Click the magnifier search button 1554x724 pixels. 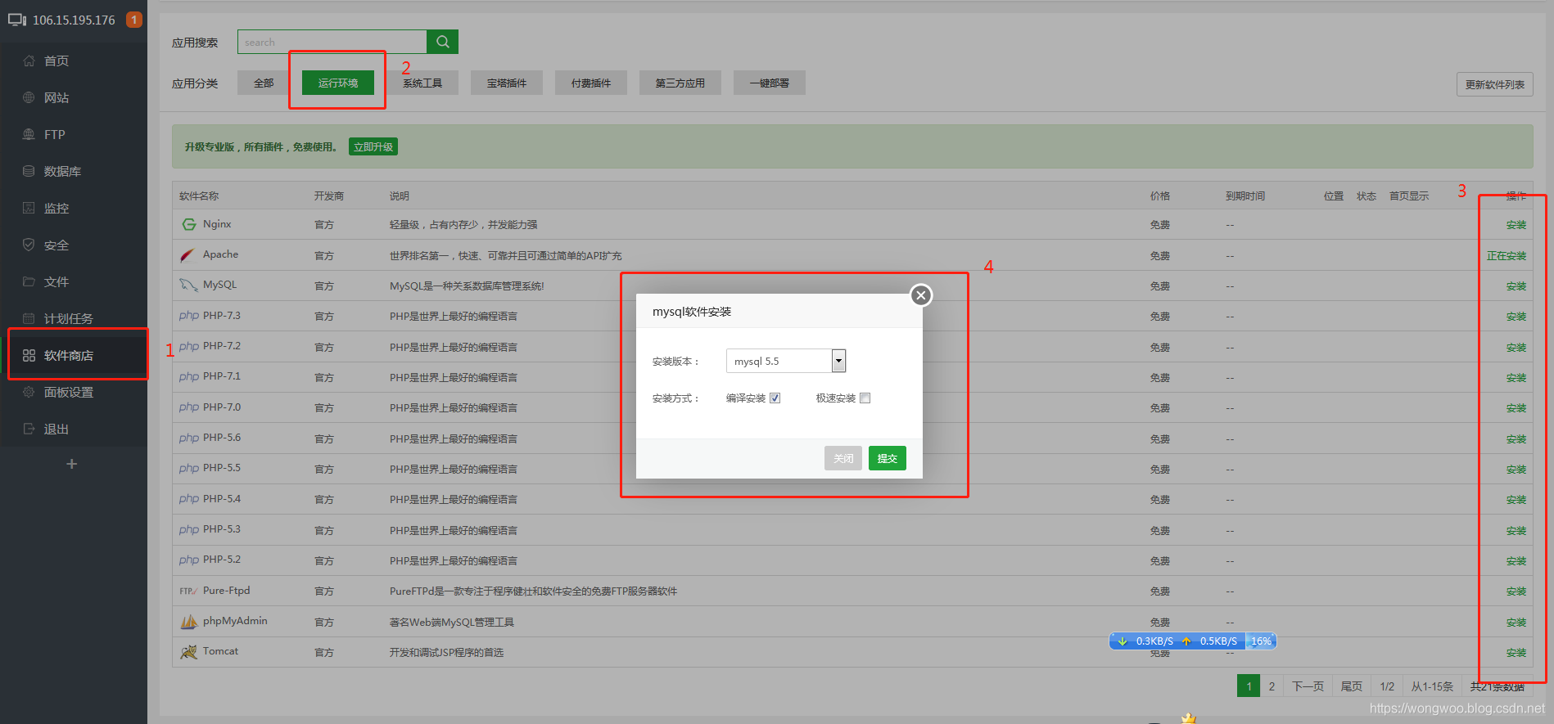tap(442, 42)
